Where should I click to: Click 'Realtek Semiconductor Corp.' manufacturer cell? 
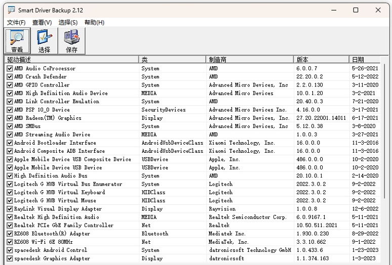coord(248,217)
